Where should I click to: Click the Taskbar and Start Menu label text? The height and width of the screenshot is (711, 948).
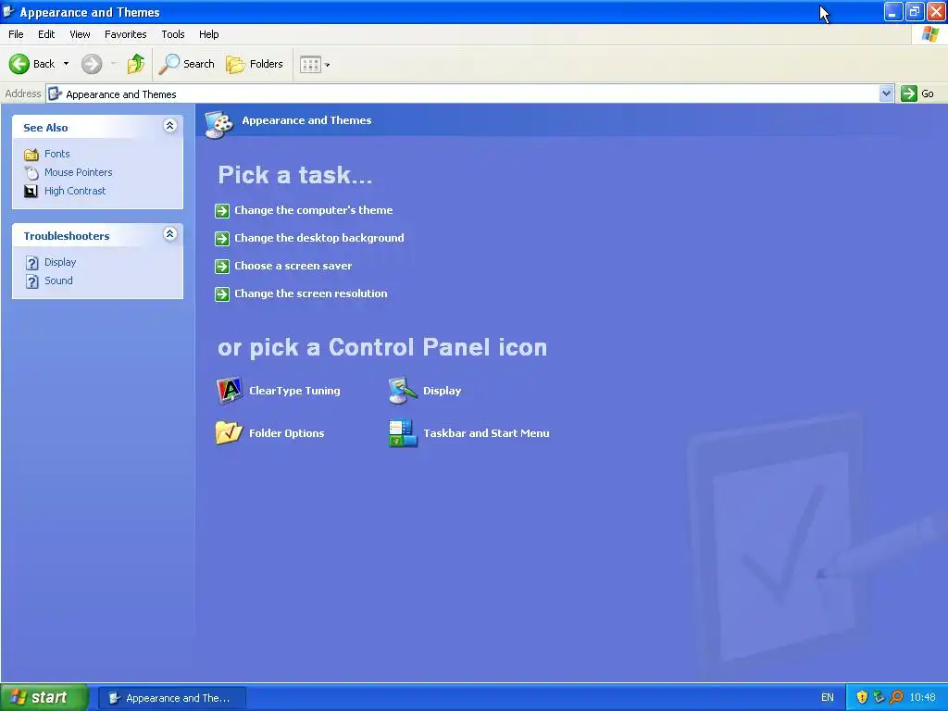pos(486,433)
